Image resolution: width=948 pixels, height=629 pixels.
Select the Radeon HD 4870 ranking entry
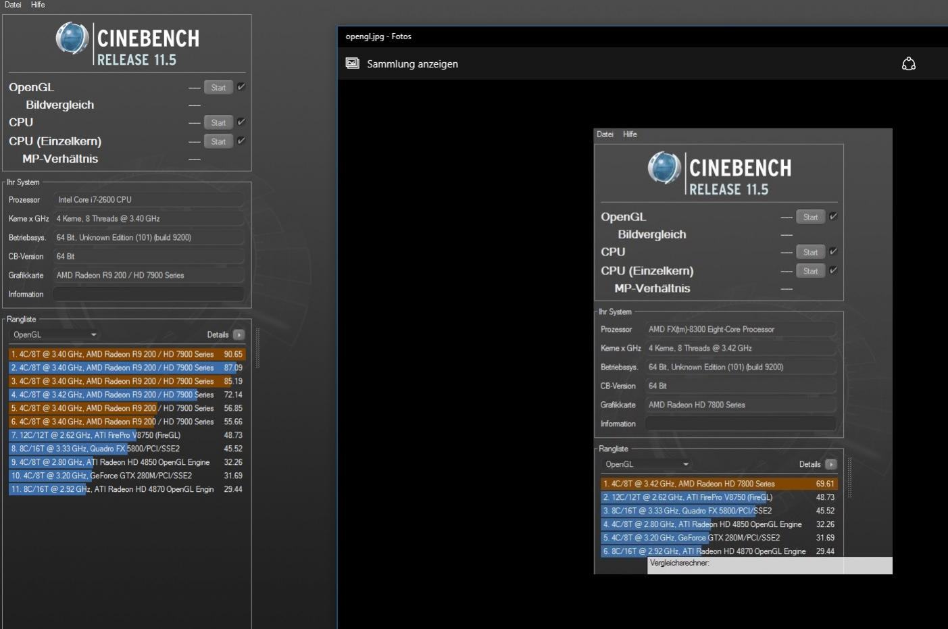pos(127,489)
